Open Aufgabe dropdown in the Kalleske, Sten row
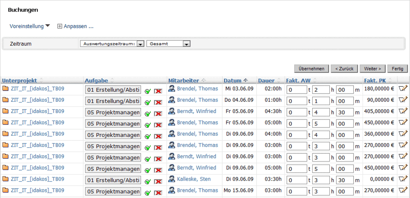Image resolution: width=410 pixels, height=198 pixels. coord(113,180)
